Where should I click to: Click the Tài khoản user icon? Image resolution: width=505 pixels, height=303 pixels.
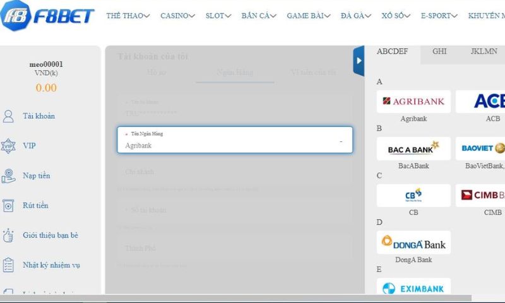(8, 116)
